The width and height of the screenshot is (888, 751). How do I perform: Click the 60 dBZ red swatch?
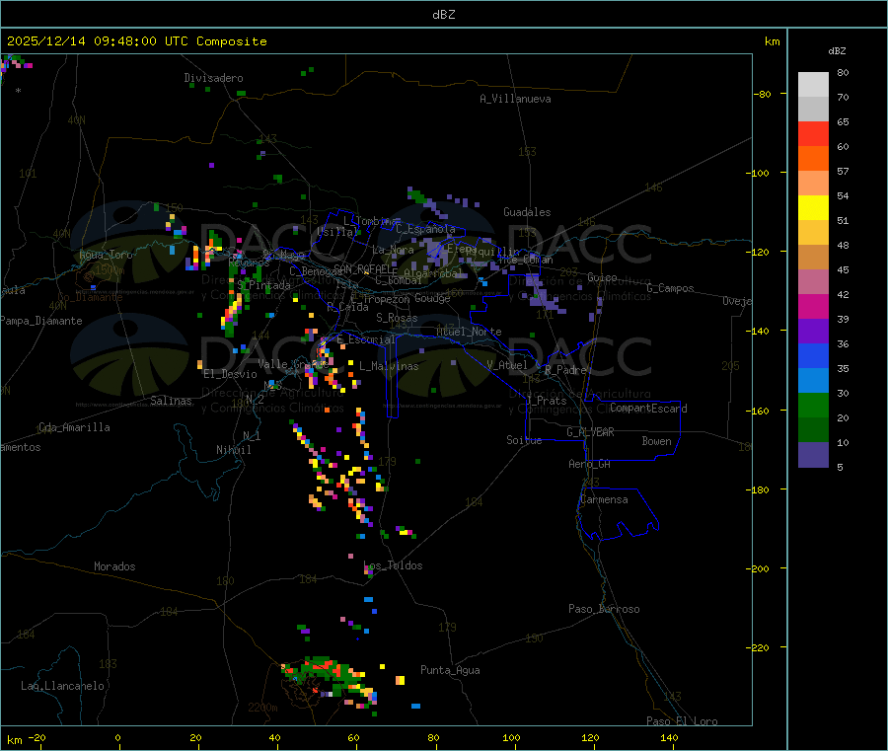coord(813,133)
